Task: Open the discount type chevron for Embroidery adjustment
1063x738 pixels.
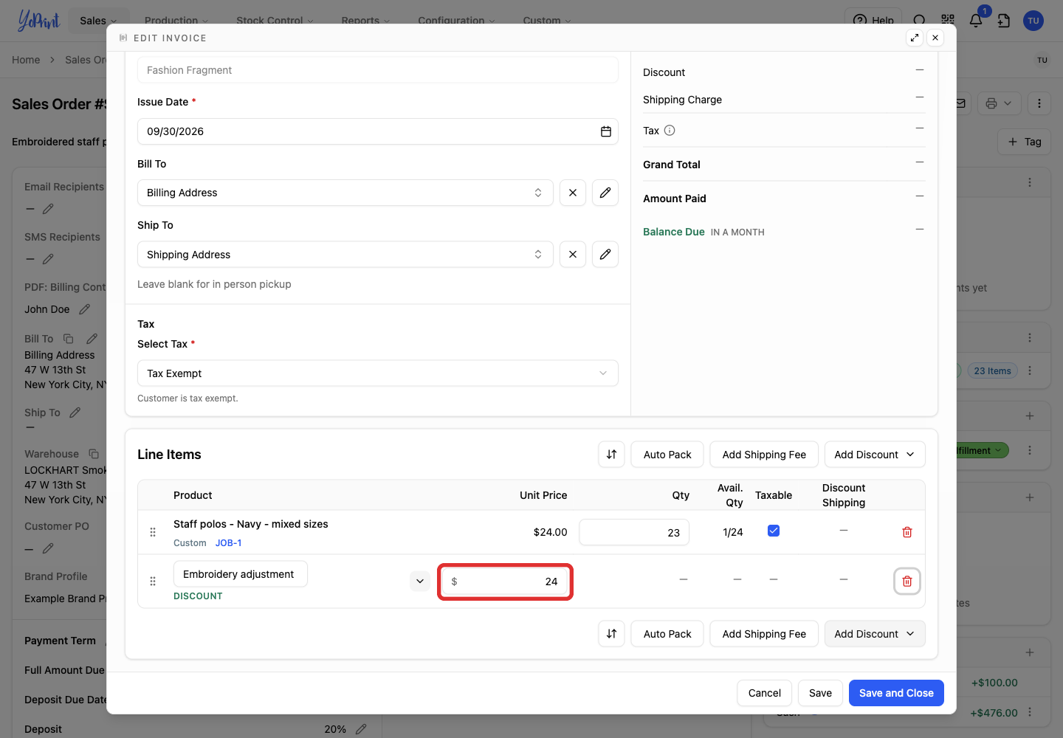Action: [x=420, y=582]
